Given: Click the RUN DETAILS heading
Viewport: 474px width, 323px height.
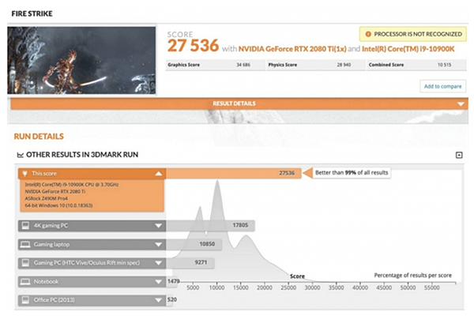Looking at the screenshot, I should 39,137.
